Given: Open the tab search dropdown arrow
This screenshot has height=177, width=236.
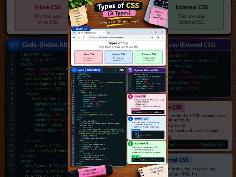Looking at the screenshot, I should [74, 33].
